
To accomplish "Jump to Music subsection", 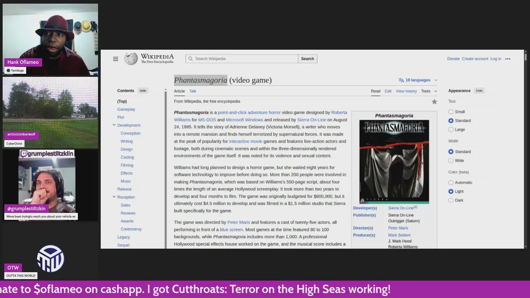I will [x=125, y=181].
